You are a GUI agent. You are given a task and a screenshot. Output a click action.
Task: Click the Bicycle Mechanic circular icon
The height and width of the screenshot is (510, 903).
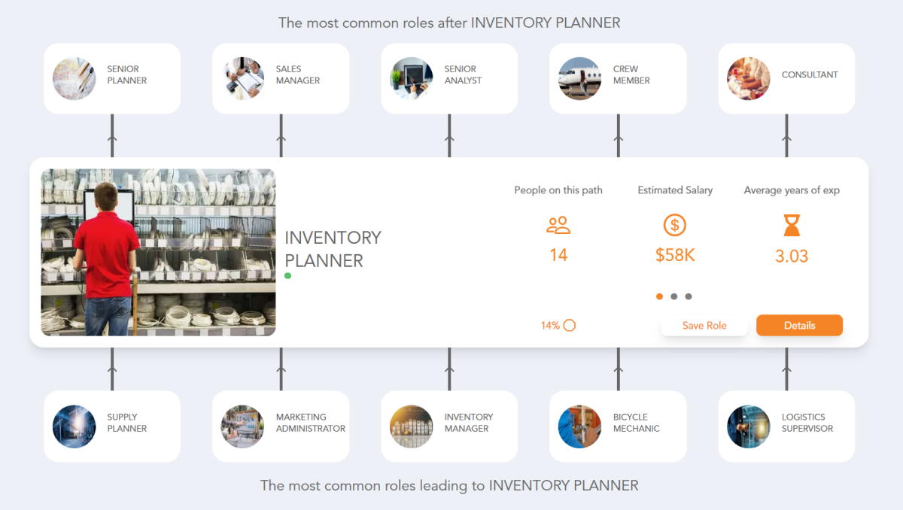coord(579,426)
